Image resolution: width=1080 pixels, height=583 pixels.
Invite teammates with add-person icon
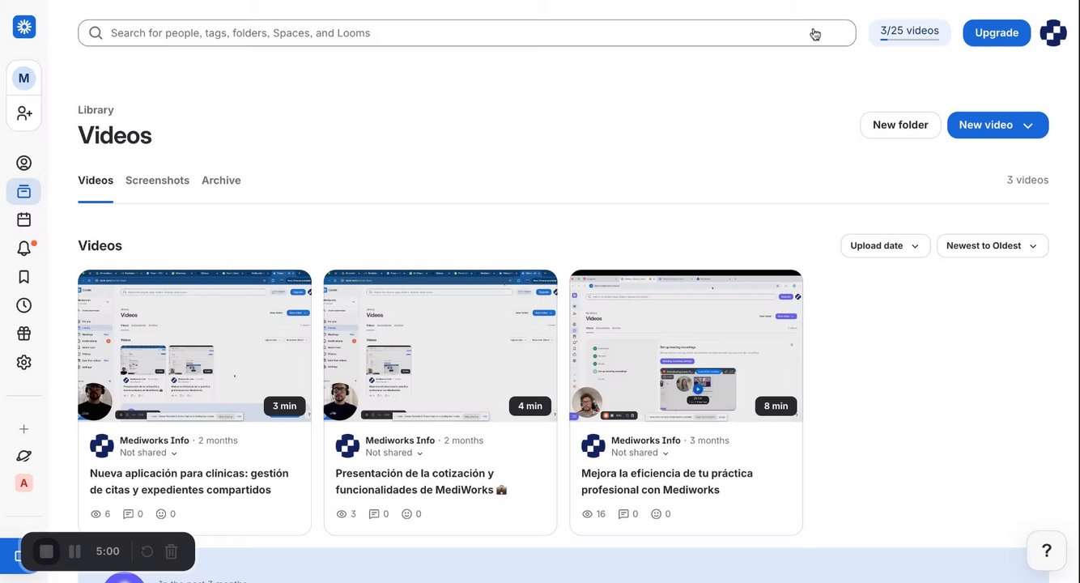(x=23, y=113)
